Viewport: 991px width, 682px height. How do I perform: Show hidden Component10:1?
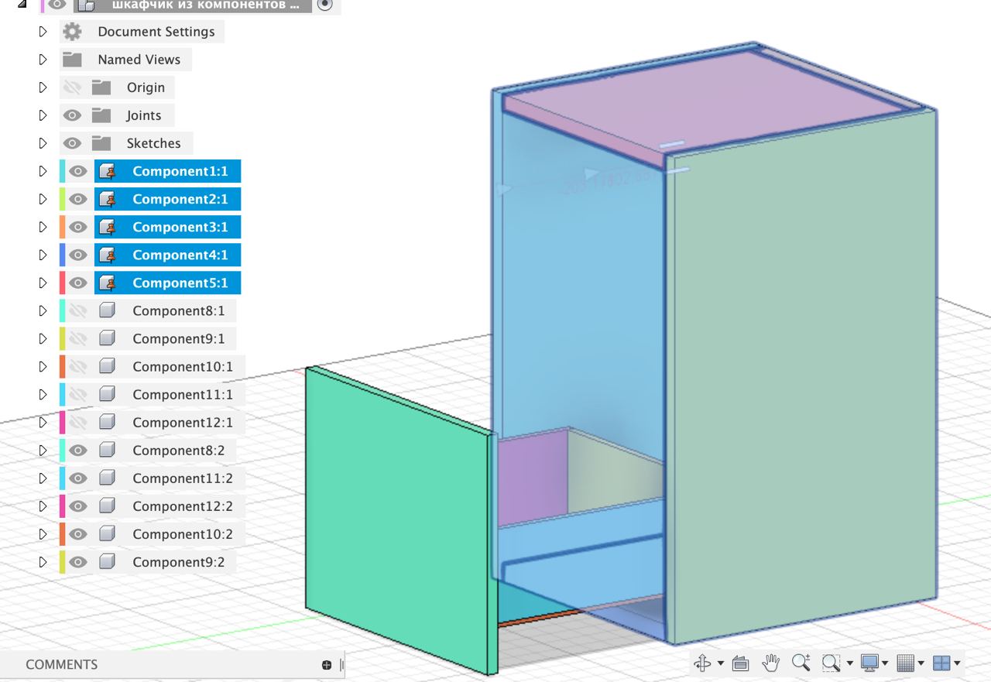click(x=77, y=366)
